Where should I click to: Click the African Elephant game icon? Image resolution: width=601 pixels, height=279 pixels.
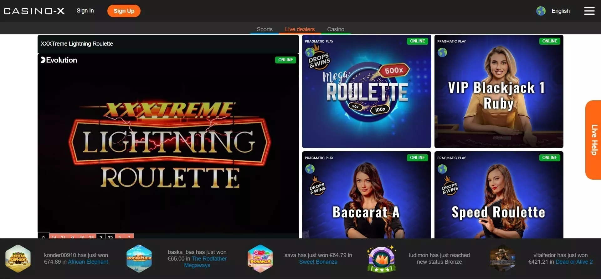click(x=18, y=259)
